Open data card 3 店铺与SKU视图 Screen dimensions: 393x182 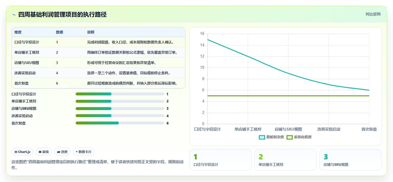[x=350, y=160]
